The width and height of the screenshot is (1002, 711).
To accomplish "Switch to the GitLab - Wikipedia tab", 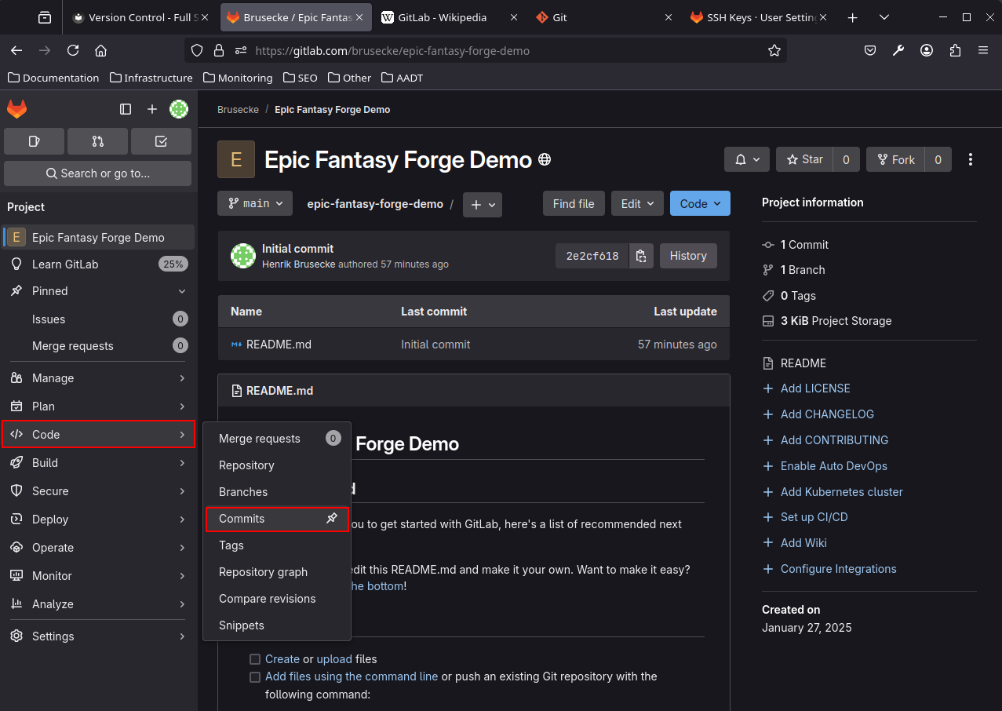I will [449, 17].
